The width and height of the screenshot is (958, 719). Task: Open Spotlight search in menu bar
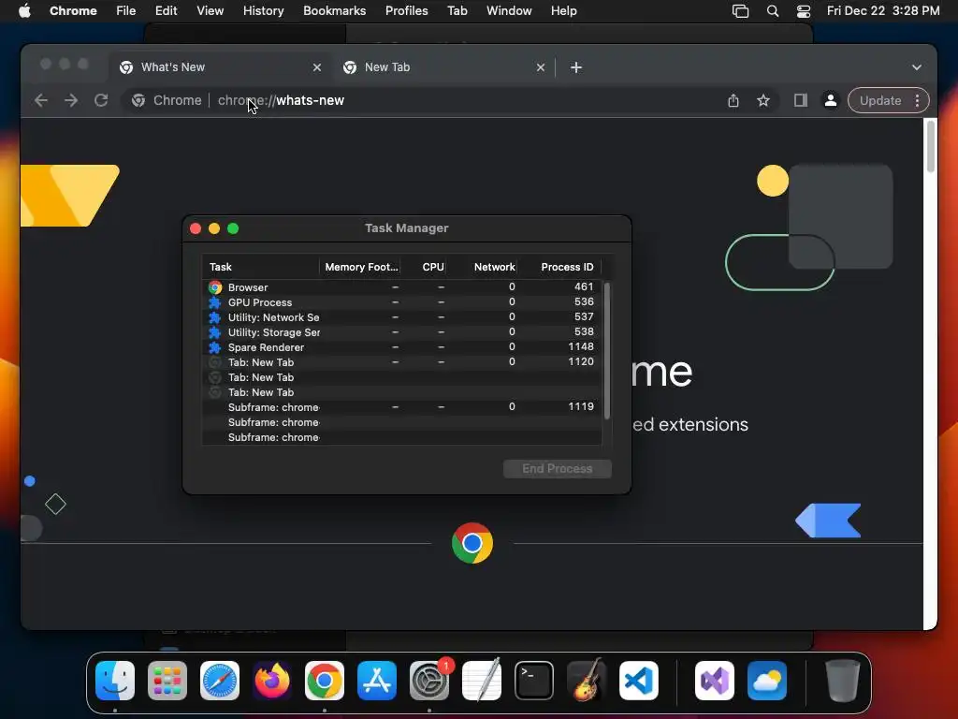point(772,11)
